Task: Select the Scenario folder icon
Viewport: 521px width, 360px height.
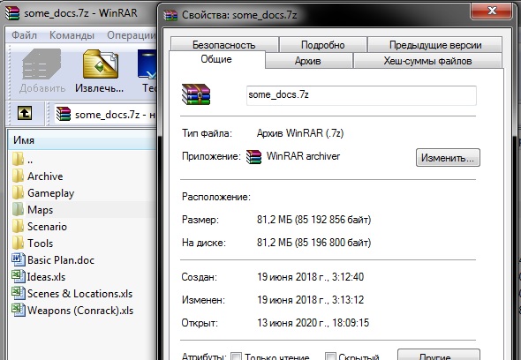Action: point(18,226)
